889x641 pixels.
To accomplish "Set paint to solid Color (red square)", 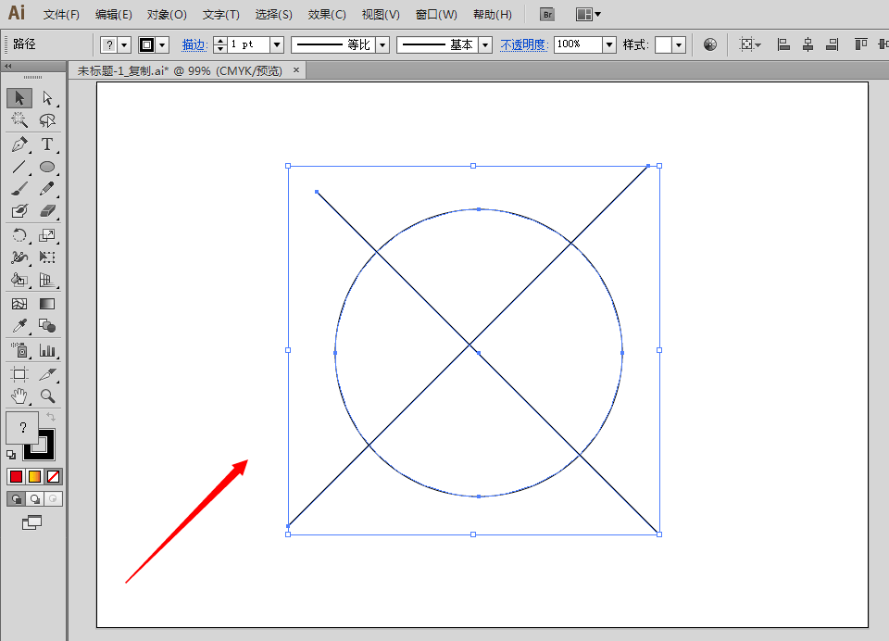I will click(16, 476).
